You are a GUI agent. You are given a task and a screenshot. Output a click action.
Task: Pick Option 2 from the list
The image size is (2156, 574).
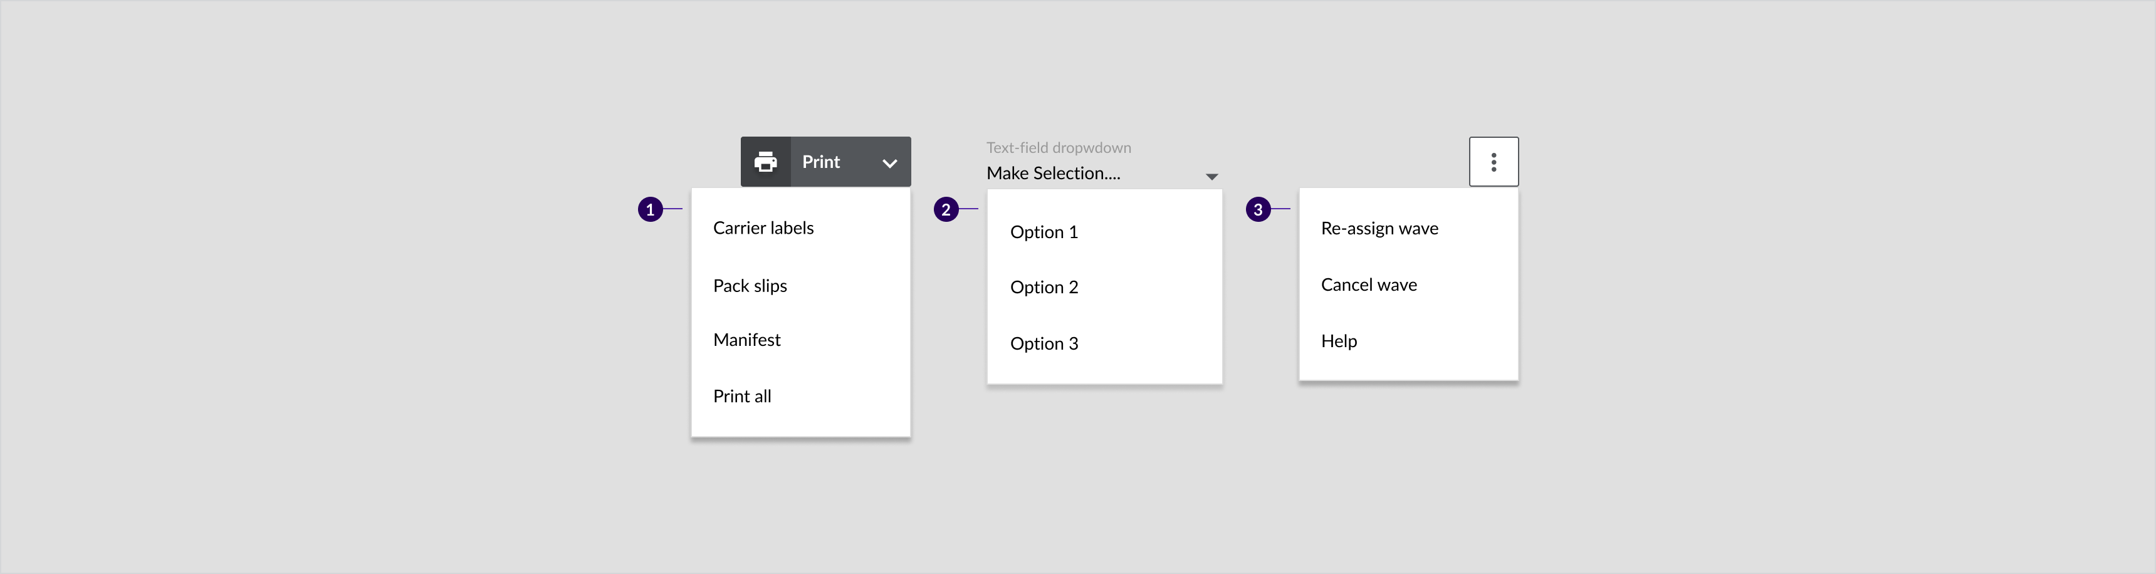click(x=1044, y=287)
